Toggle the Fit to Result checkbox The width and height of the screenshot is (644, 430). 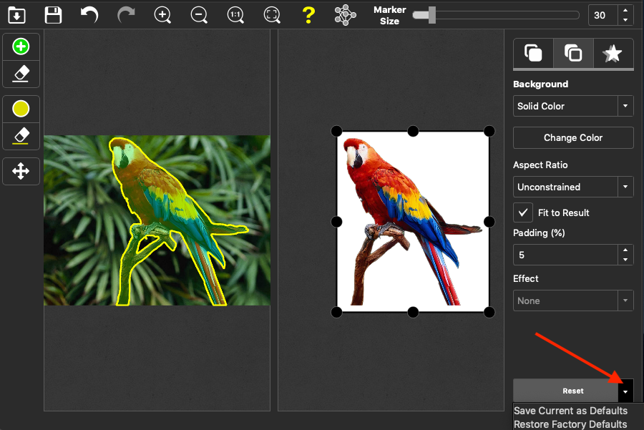[x=523, y=212]
